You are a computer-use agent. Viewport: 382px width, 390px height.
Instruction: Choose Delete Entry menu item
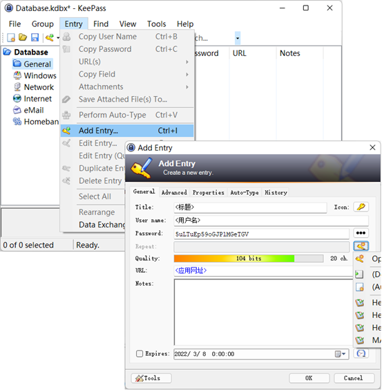pos(100,180)
